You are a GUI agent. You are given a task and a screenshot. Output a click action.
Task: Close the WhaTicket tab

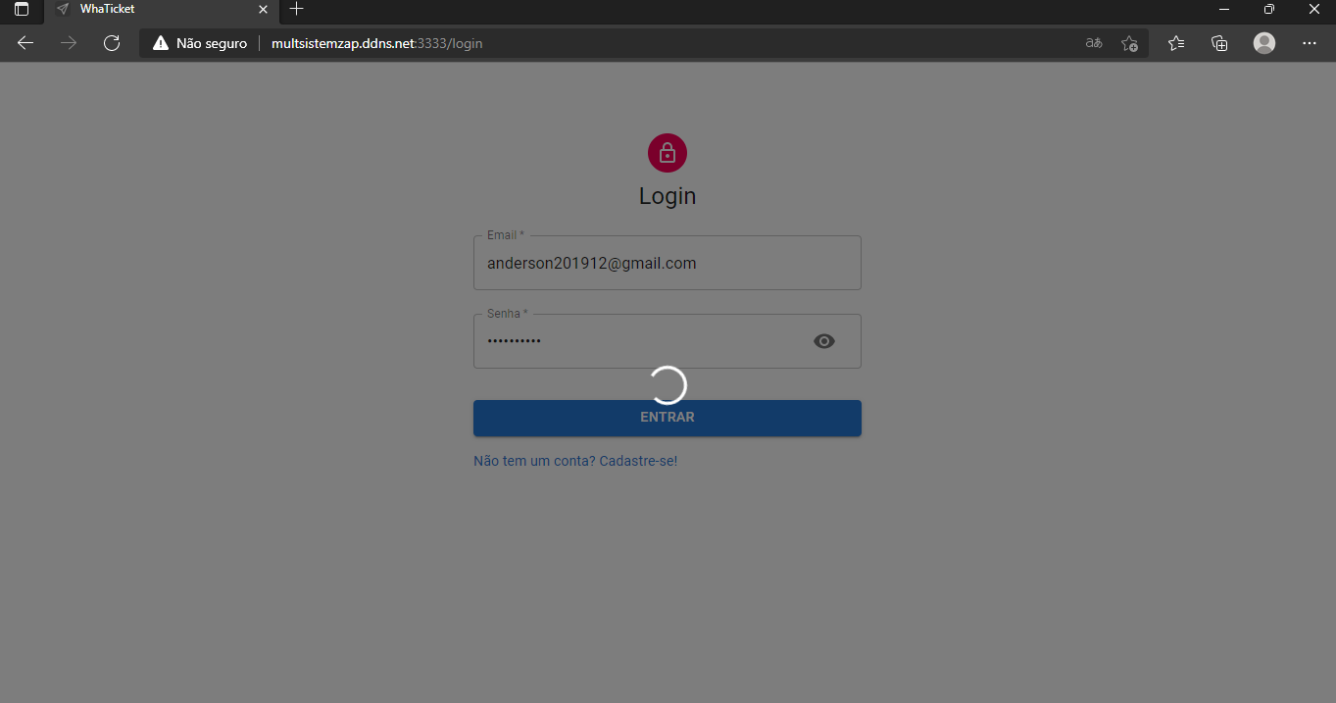262,11
